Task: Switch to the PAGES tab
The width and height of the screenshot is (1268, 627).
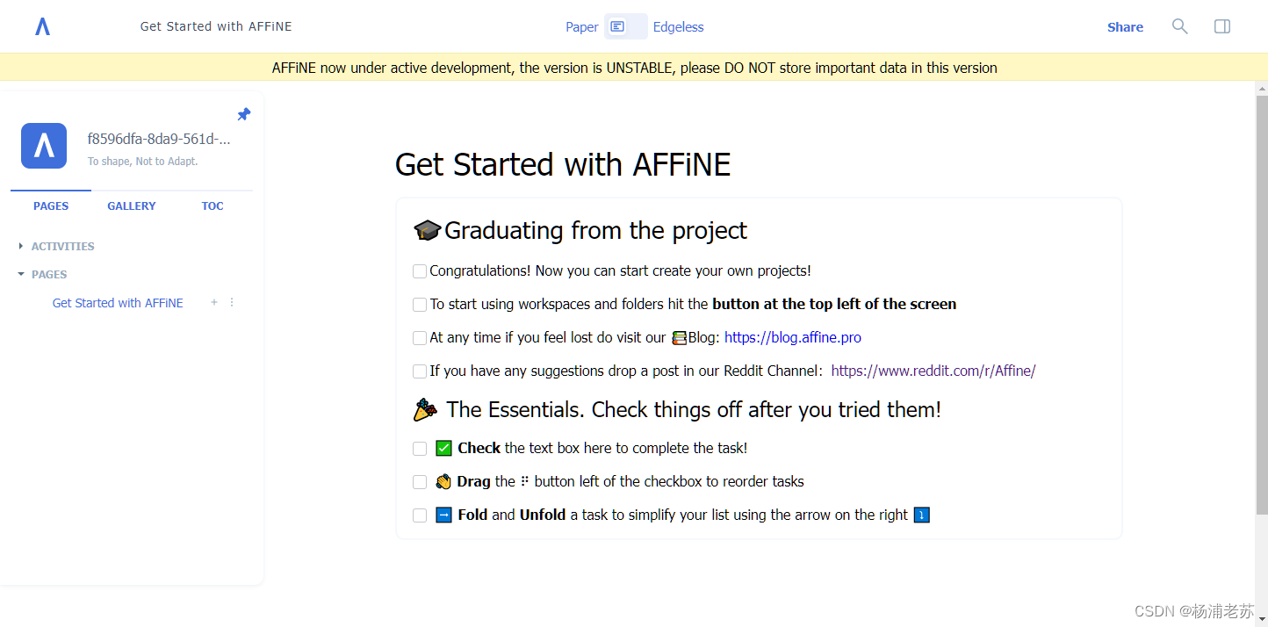Action: (51, 206)
